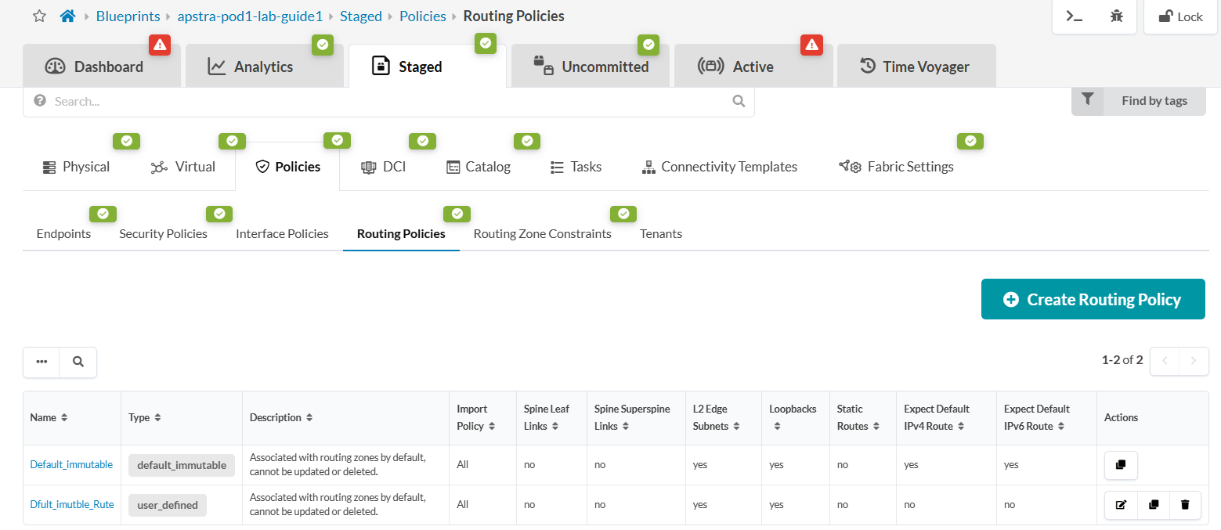
Task: Click the table search magnifier icon
Action: pyautogui.click(x=78, y=362)
